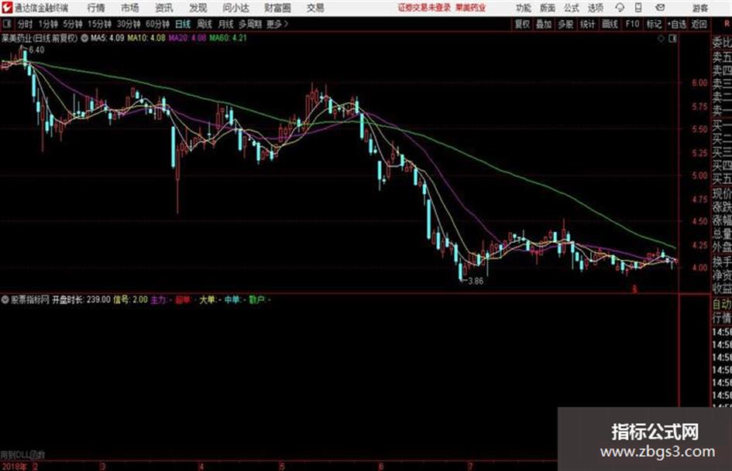This screenshot has width=732, height=471.
Task: Open the 版面 menu
Action: tap(547, 8)
